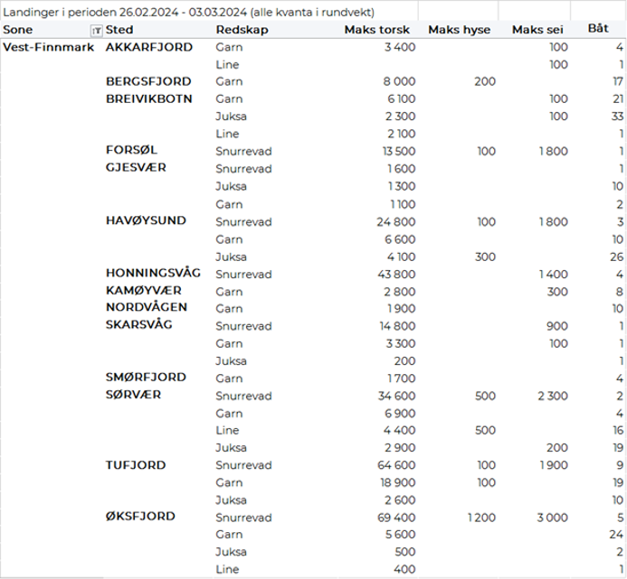Viewport: 627px width, 579px height.
Task: Click the Båt column header
Action: [x=598, y=30]
